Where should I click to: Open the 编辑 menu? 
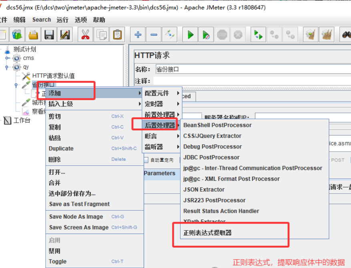pyautogui.click(x=20, y=20)
